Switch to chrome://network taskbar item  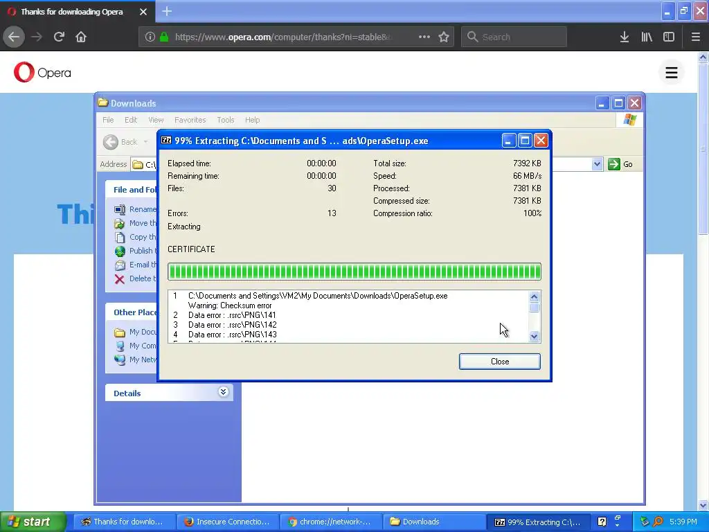tap(330, 522)
